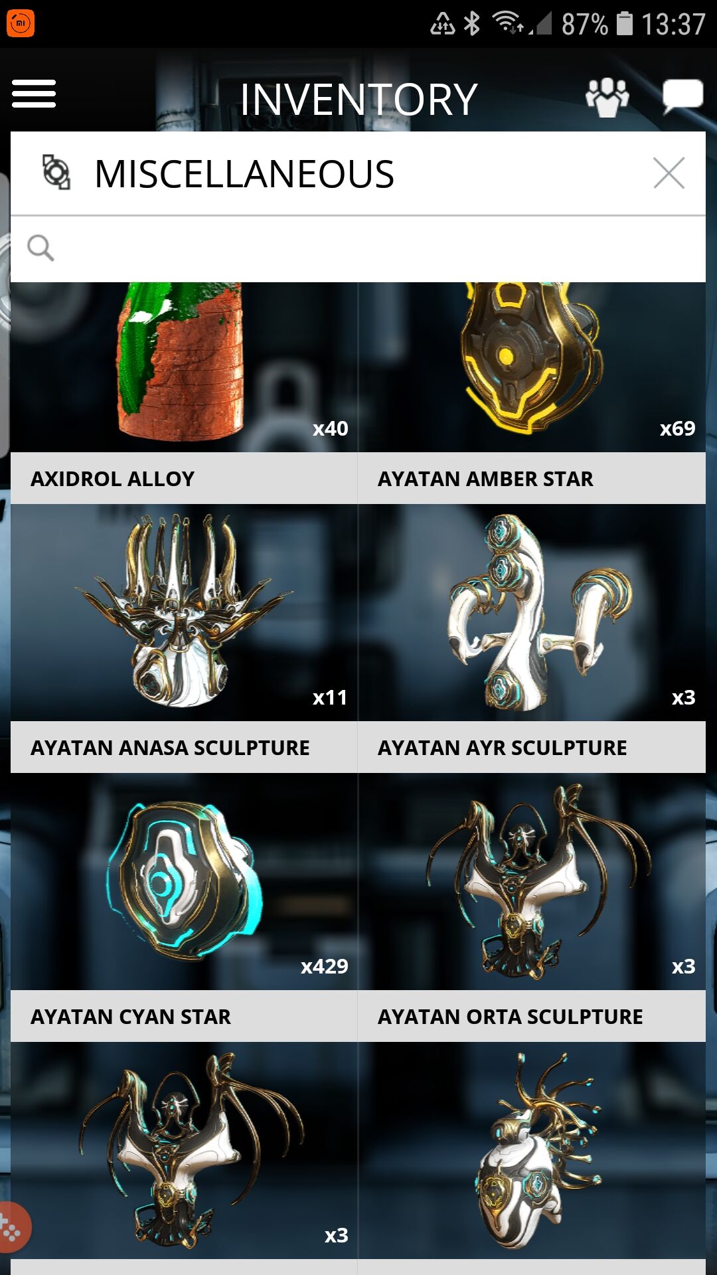Click the Axidrol Alloy label

(x=113, y=479)
